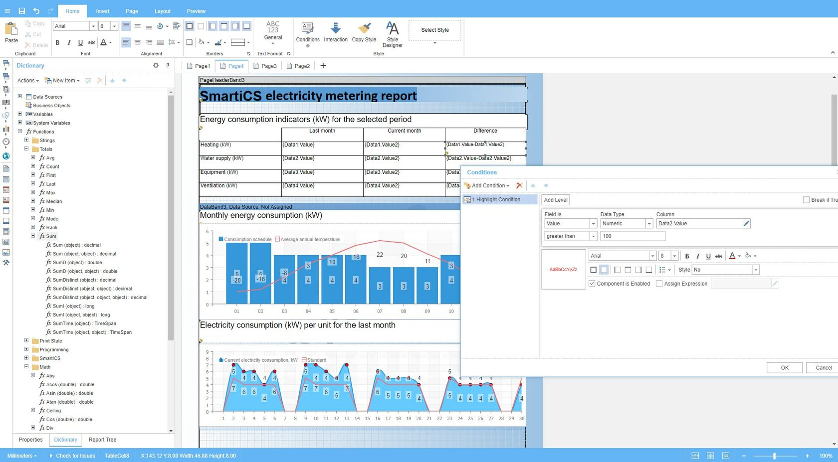
Task: Toggle Underline in the ribbon Font group
Action: pos(80,42)
